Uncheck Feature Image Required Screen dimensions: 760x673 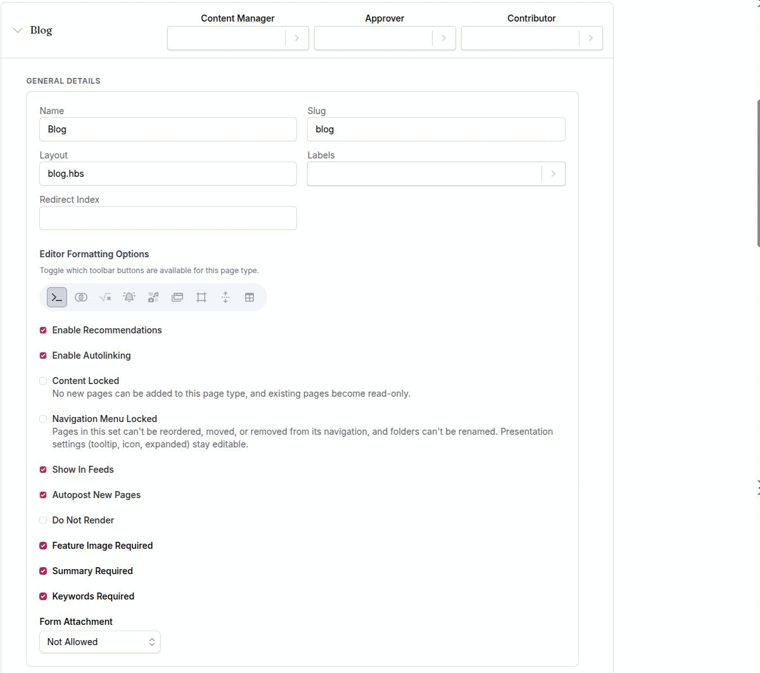tap(43, 546)
